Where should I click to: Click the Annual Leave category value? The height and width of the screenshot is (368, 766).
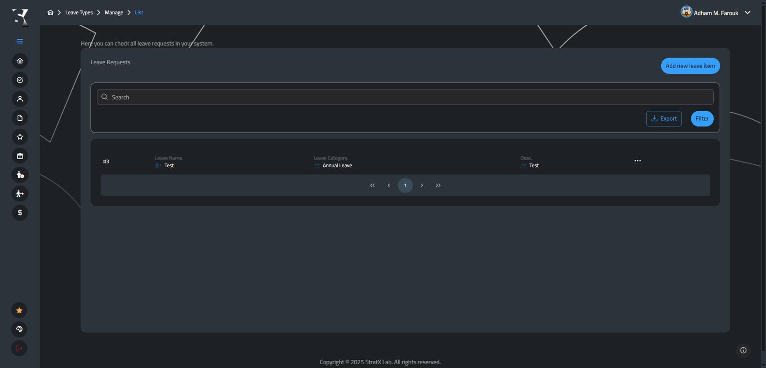pos(337,166)
